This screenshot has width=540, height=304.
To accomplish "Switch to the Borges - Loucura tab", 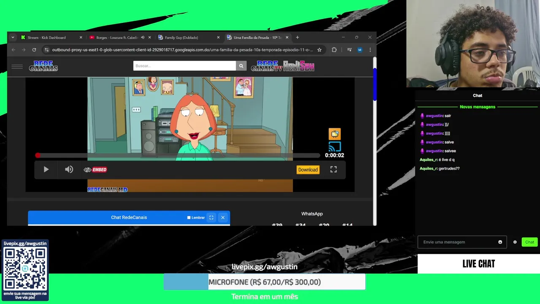I will tap(117, 38).
